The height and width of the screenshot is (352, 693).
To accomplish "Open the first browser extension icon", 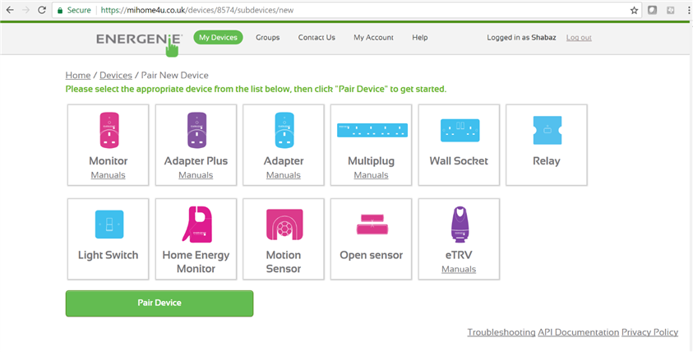I will [653, 10].
